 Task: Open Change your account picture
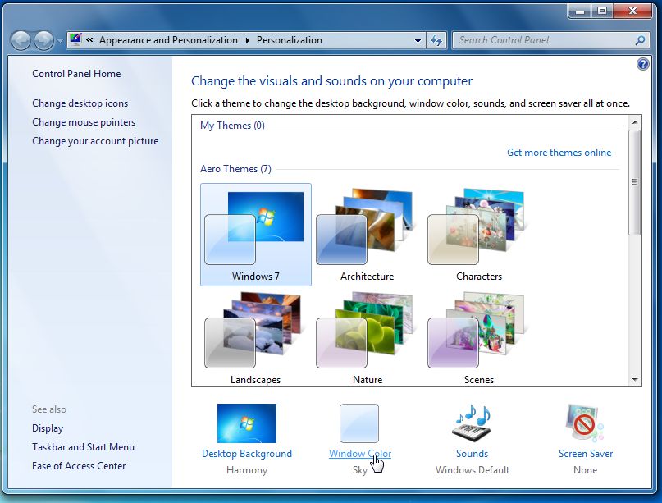(95, 141)
